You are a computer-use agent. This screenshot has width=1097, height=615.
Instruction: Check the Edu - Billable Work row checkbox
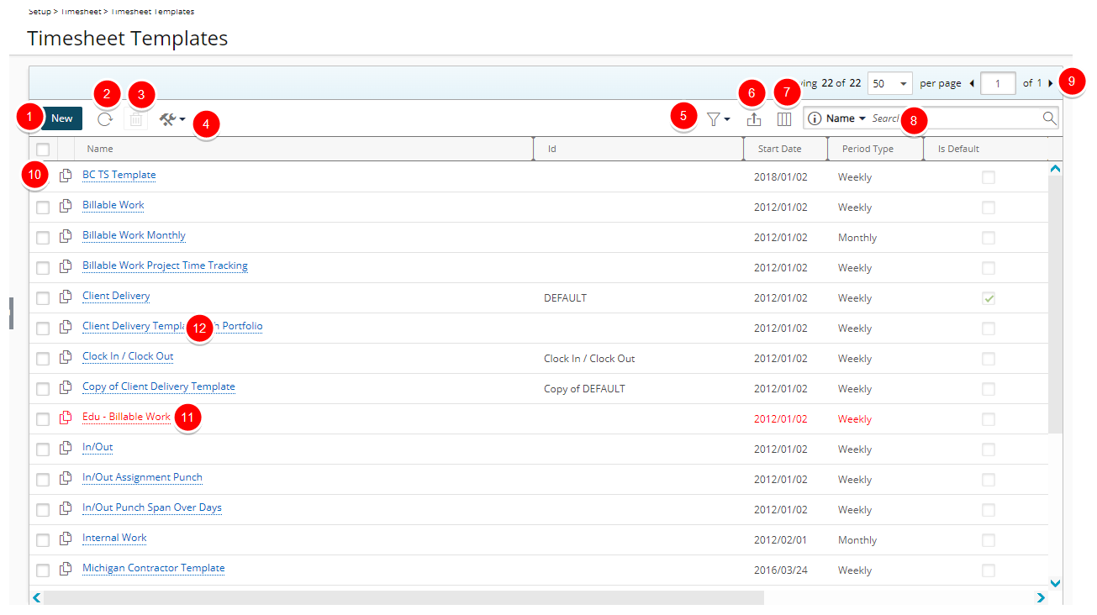click(43, 419)
